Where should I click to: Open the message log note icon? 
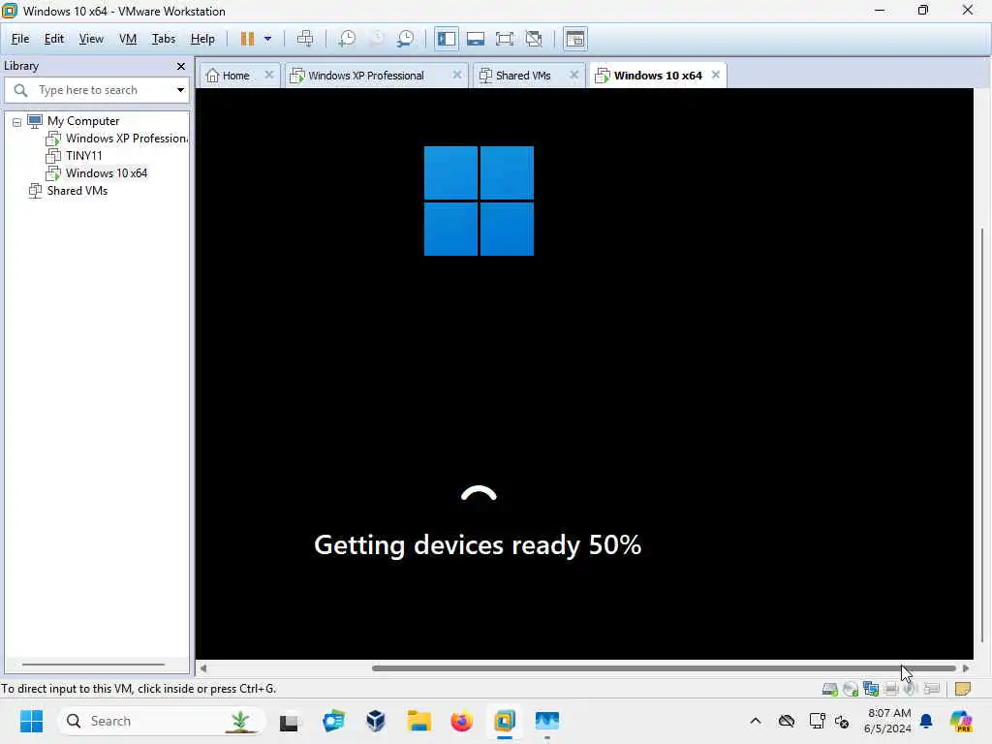coord(962,689)
